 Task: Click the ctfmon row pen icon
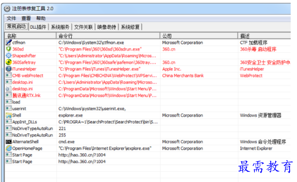(x=9, y=42)
